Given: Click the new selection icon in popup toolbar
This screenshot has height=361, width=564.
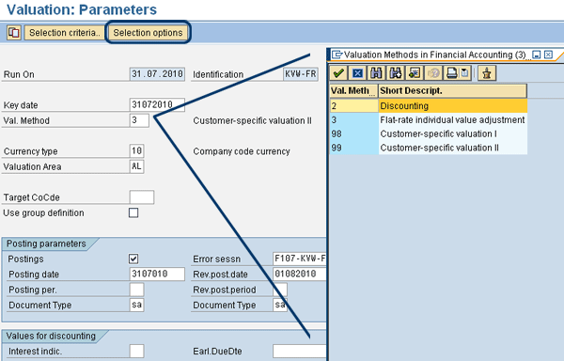Looking at the screenshot, I should point(415,73).
